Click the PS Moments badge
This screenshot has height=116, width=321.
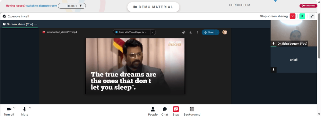308,6
